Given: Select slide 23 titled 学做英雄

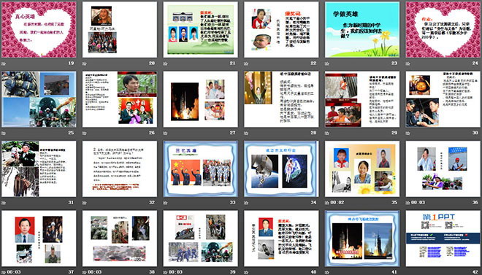Looking at the screenshot, I should (x=362, y=29).
